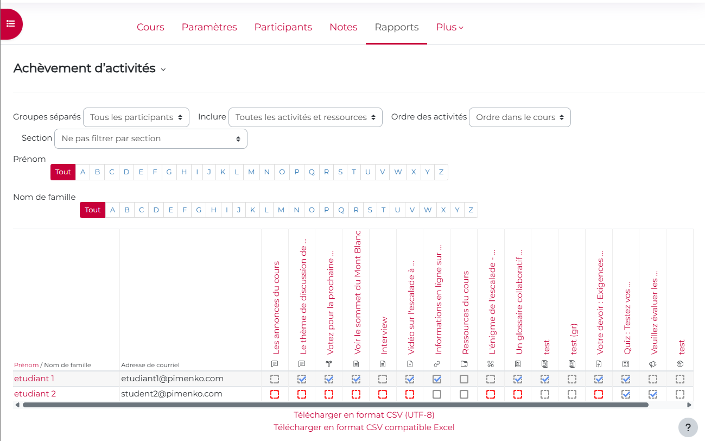
Task: Open the Groupes séparés participants dropdown
Action: coord(136,117)
